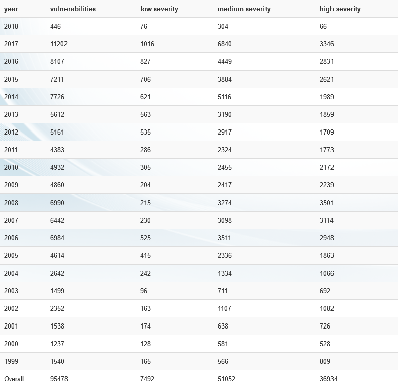Select the 2016 high severity value 2831
The width and height of the screenshot is (398, 392).
coord(327,61)
